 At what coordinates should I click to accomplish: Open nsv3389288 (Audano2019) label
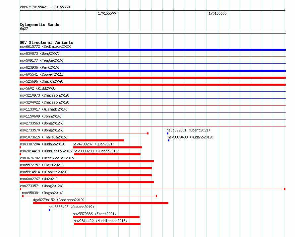[x=96, y=151]
